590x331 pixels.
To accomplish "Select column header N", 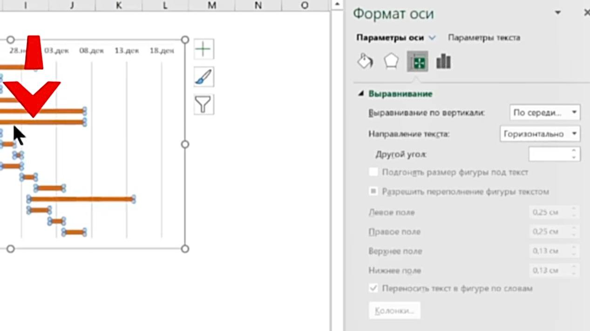I will (258, 5).
